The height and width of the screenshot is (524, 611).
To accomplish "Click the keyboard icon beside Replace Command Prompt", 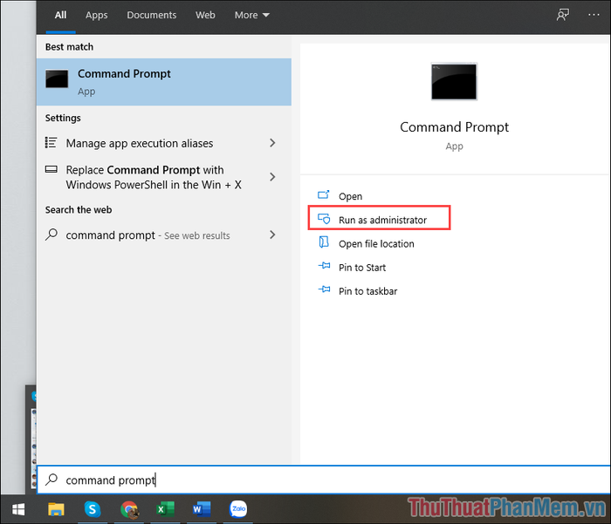I will click(x=51, y=169).
